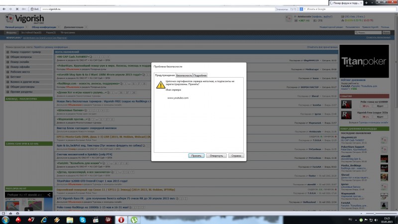Click the browser forward arrow
This screenshot has width=398, height=224.
[x=10, y=9]
